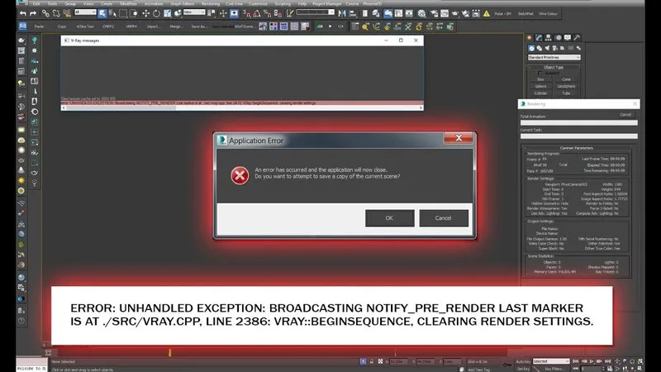Open the Standard Primitives dropdown

(554, 57)
